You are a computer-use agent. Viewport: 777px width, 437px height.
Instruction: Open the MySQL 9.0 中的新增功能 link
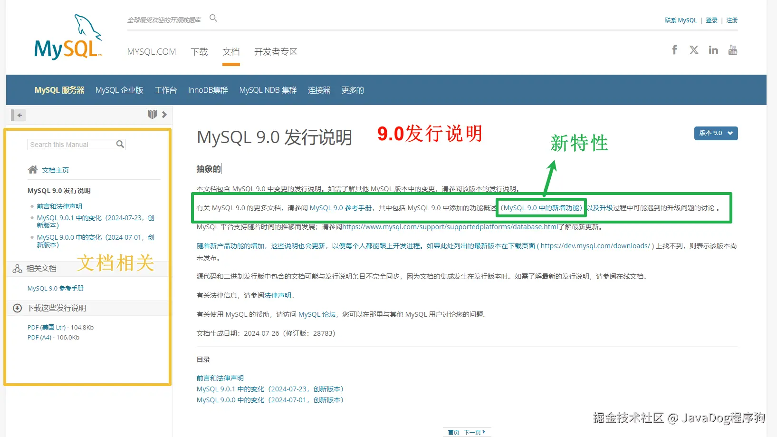pos(541,208)
